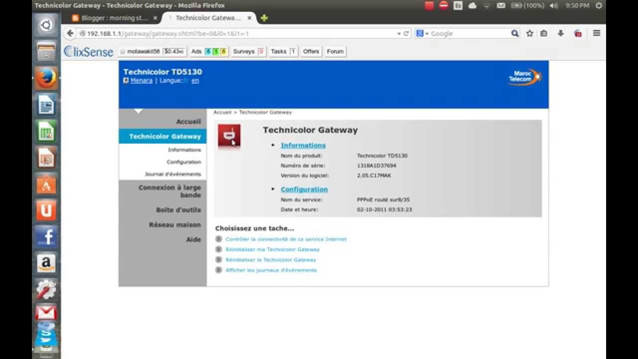The image size is (638, 359).
Task: Open the Firefox downloads arrow
Action: (x=561, y=33)
